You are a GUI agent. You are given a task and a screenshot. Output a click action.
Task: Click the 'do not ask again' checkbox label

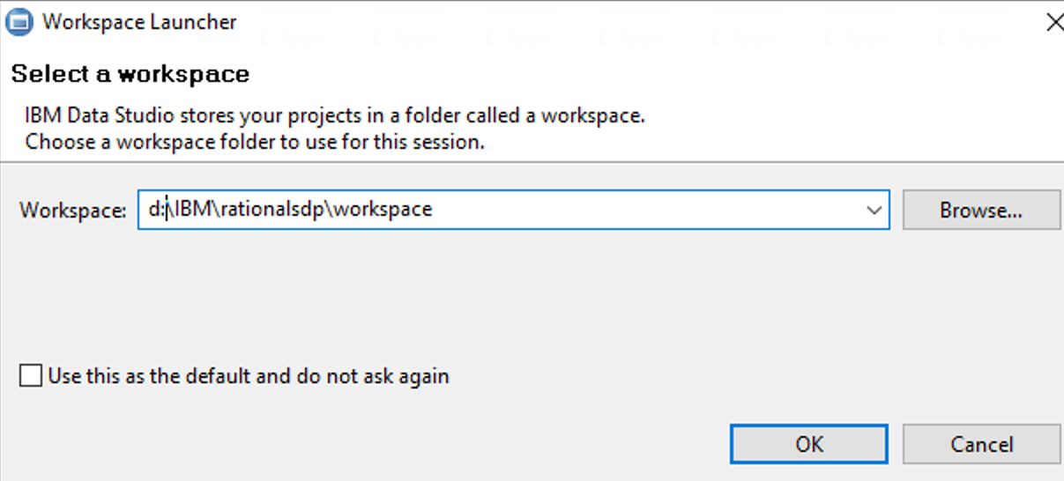[x=249, y=376]
